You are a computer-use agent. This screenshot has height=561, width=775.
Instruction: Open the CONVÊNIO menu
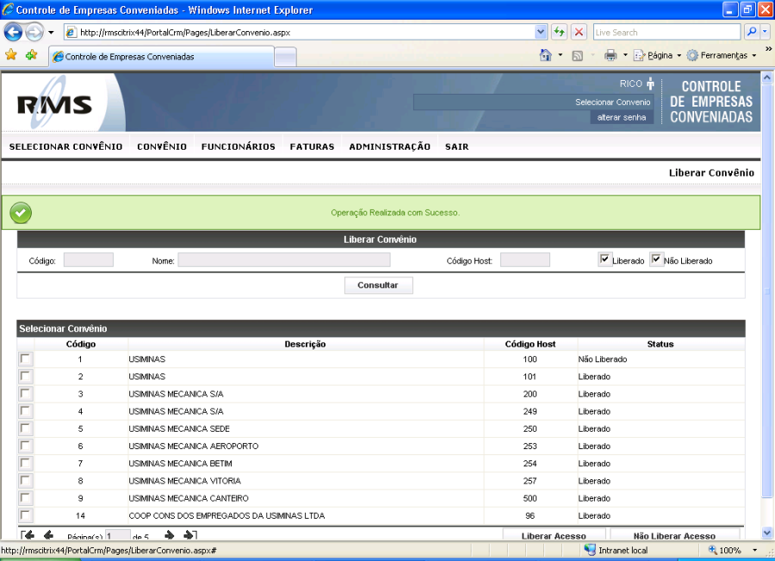click(x=162, y=146)
